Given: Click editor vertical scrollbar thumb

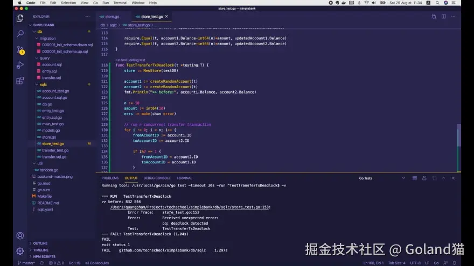Looking at the screenshot, I should (458, 135).
